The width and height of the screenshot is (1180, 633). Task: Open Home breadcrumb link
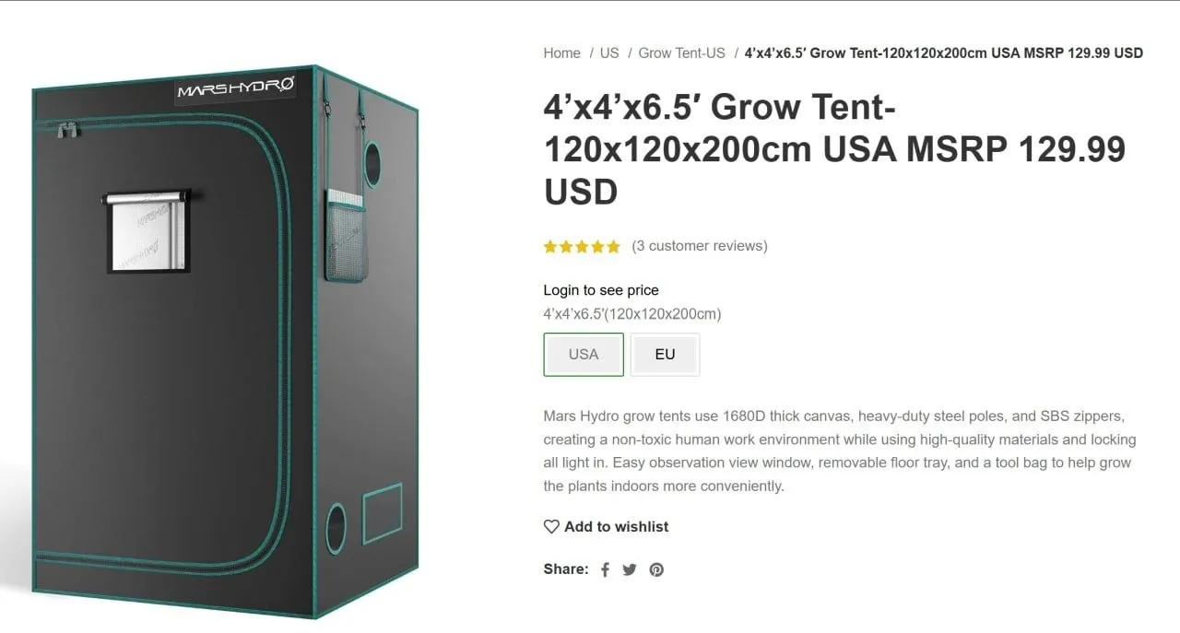(x=561, y=53)
